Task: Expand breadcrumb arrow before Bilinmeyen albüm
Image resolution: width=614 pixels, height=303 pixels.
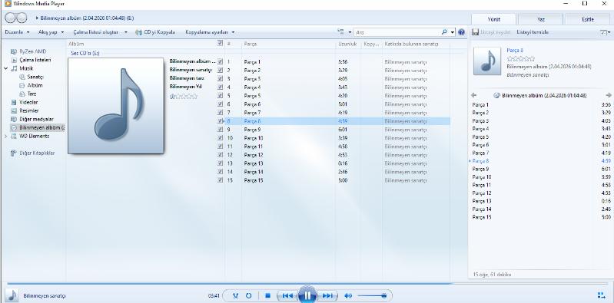Action: [x=37, y=18]
